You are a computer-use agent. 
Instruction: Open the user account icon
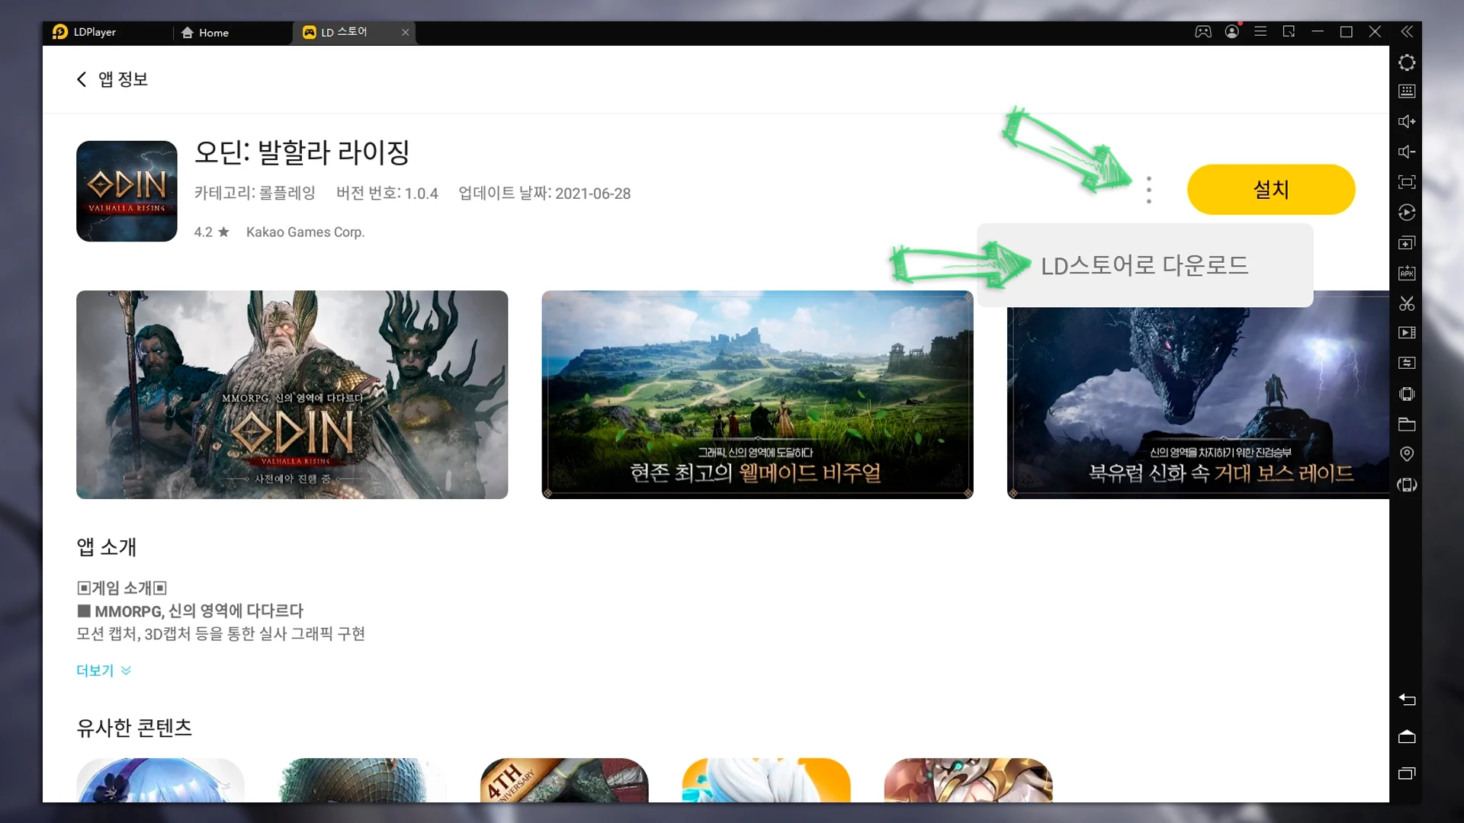1231,31
